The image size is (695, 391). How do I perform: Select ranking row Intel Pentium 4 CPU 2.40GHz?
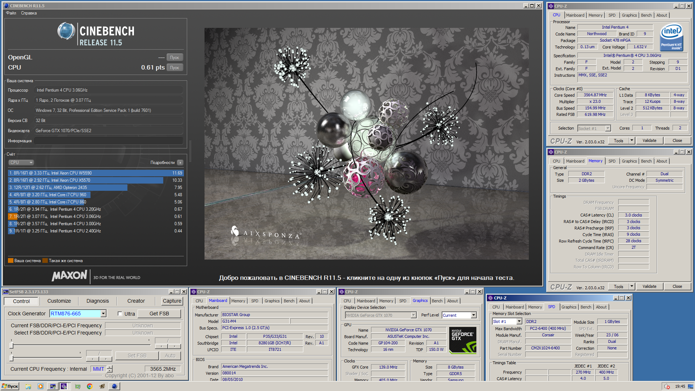(x=96, y=231)
